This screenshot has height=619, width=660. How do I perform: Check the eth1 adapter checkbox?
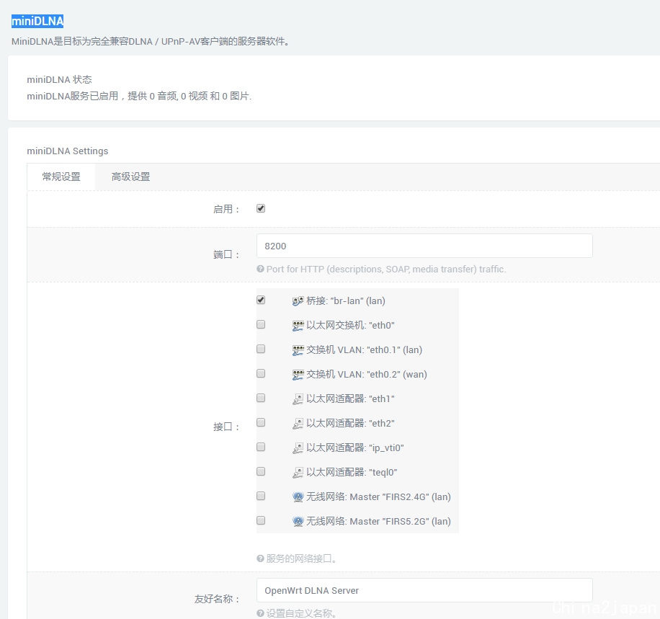(261, 398)
